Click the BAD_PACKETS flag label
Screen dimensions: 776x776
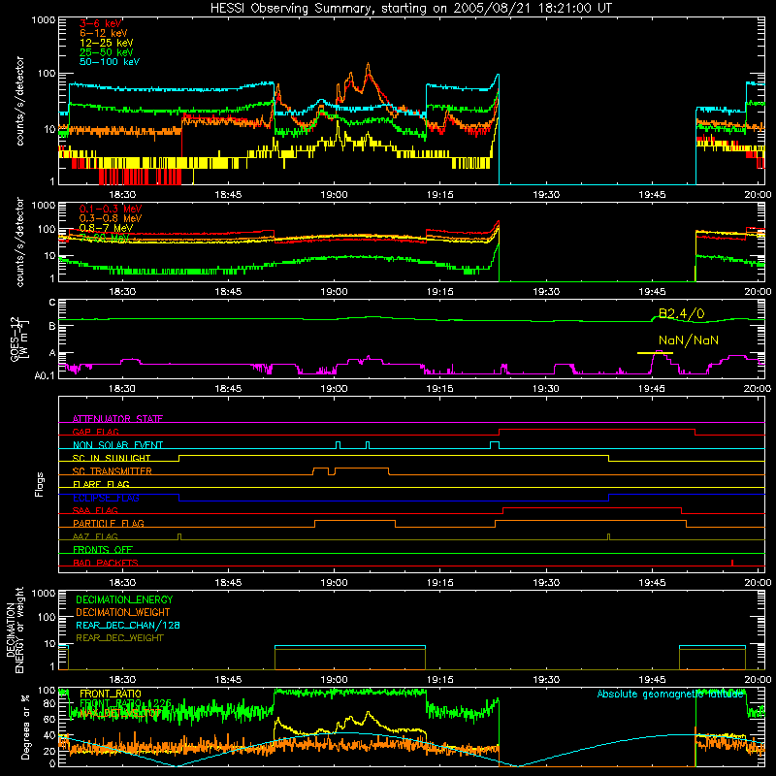[106, 563]
